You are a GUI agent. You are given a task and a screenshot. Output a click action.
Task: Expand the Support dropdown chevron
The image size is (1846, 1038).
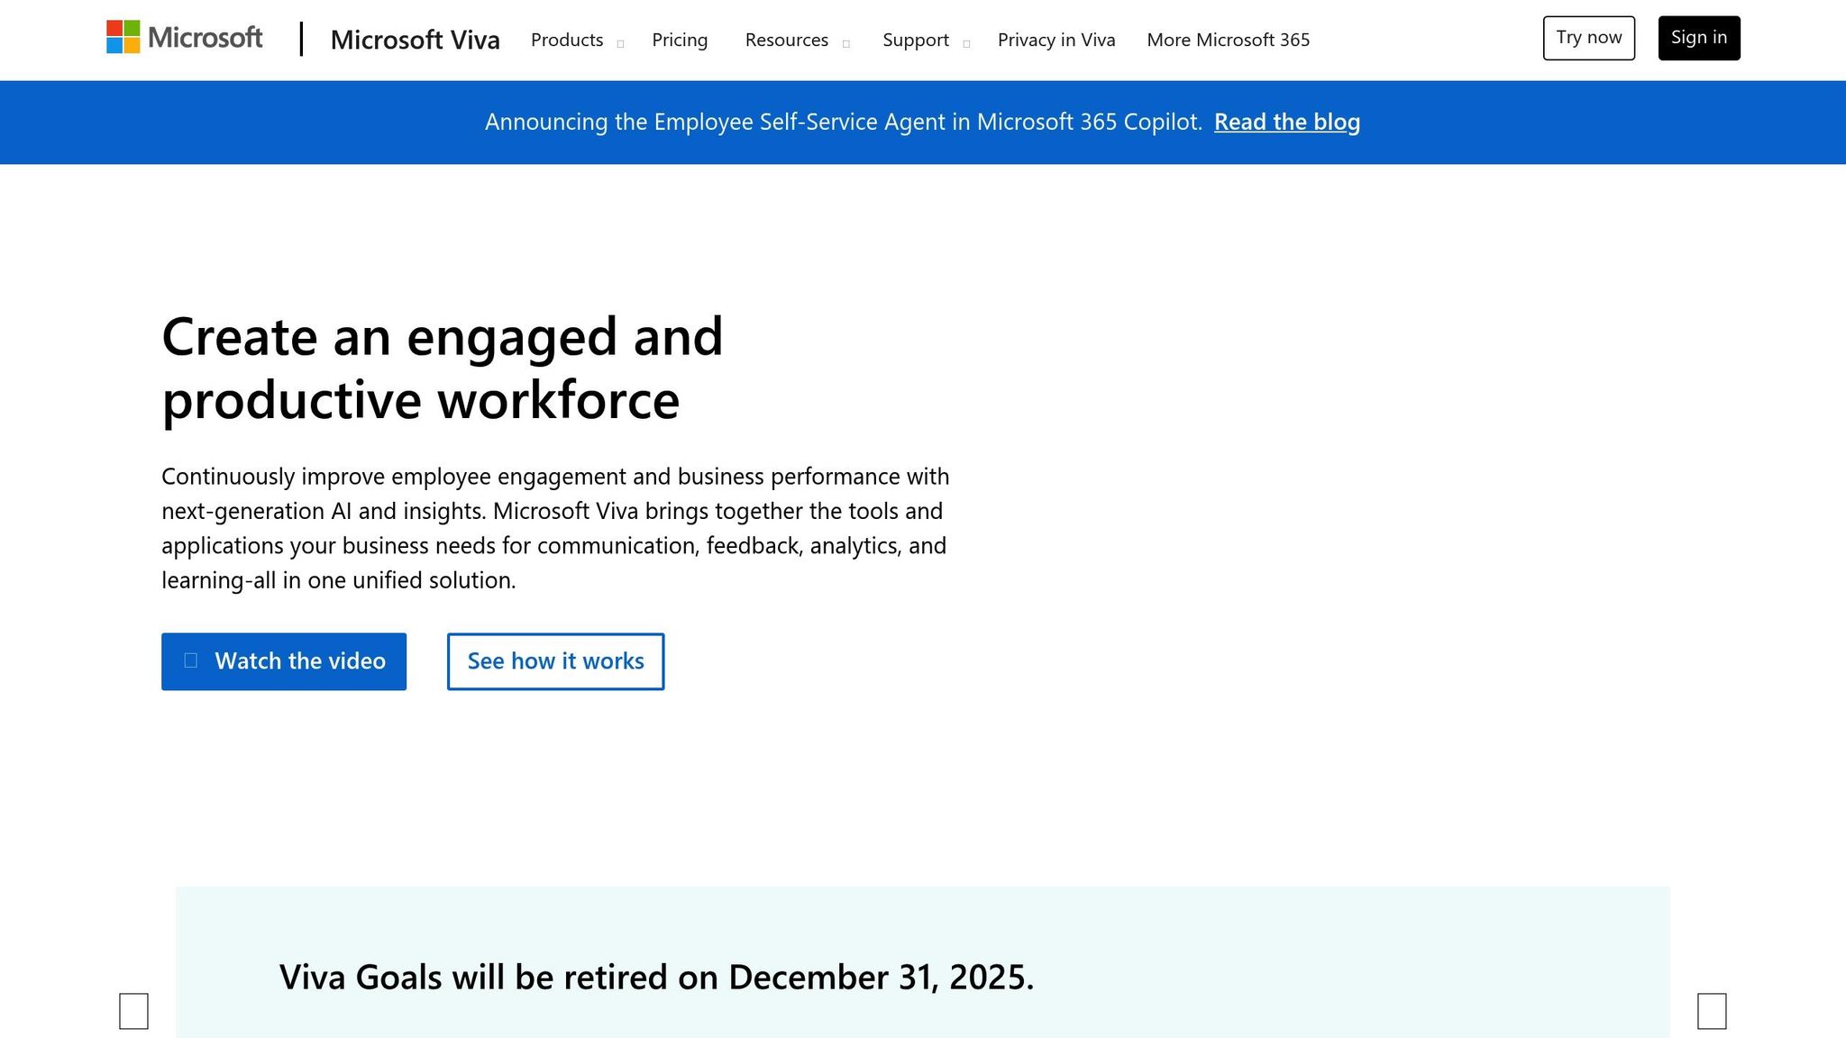966,43
